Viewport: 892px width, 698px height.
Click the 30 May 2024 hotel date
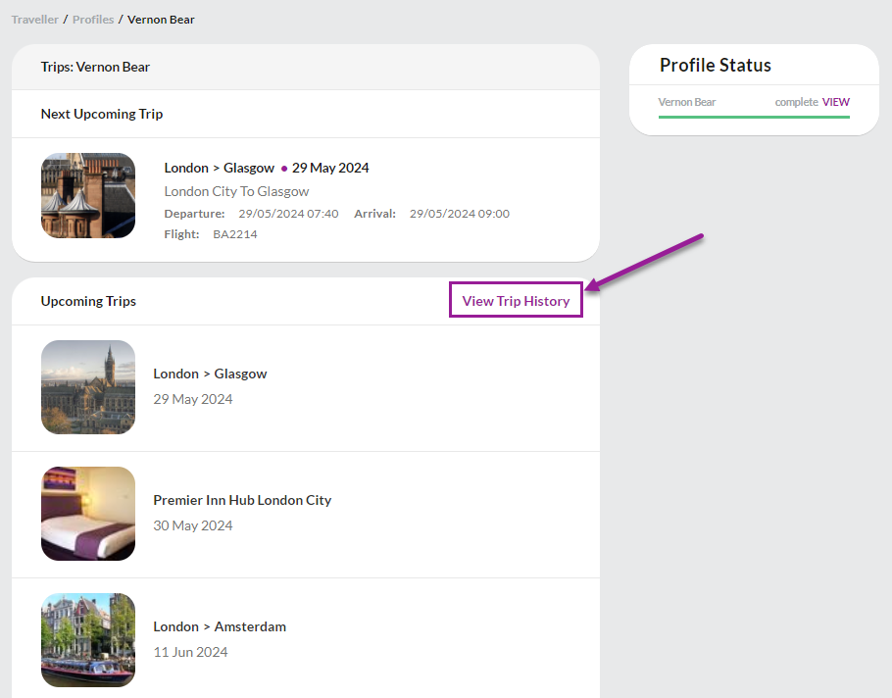click(x=193, y=525)
